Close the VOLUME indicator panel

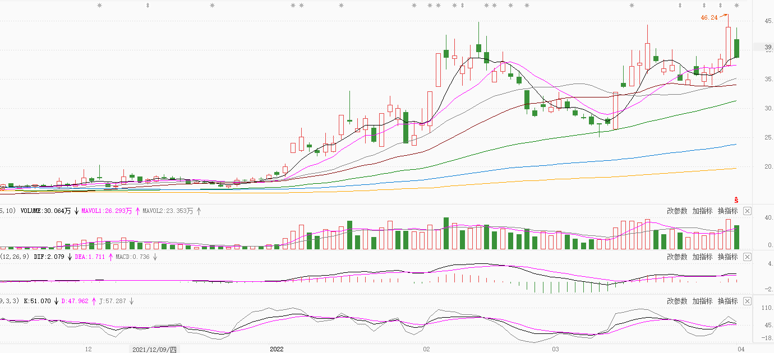747,211
